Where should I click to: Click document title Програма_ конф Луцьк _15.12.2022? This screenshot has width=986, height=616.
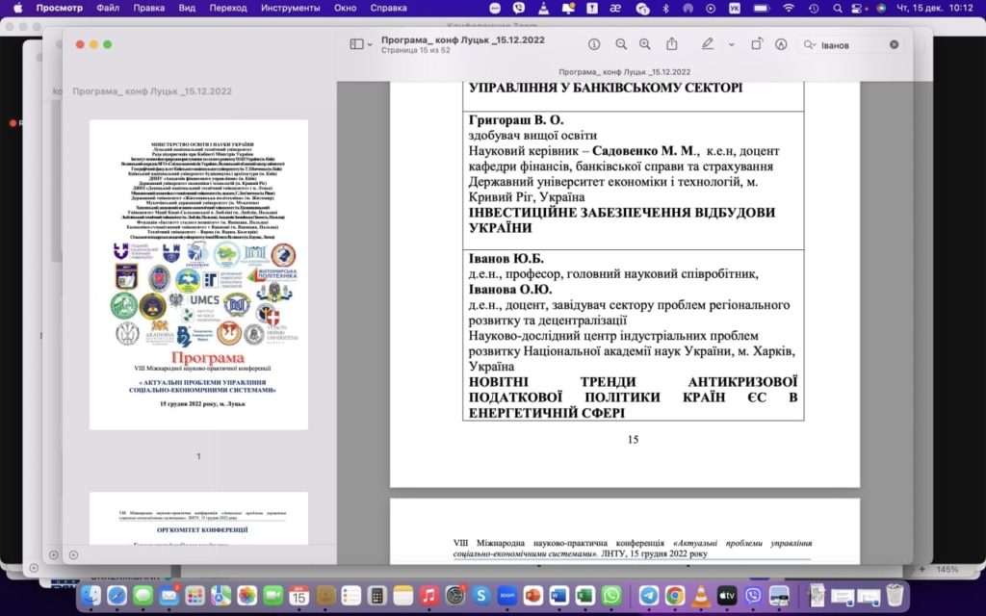click(463, 39)
